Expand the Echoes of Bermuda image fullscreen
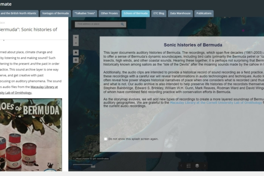 [58, 103]
